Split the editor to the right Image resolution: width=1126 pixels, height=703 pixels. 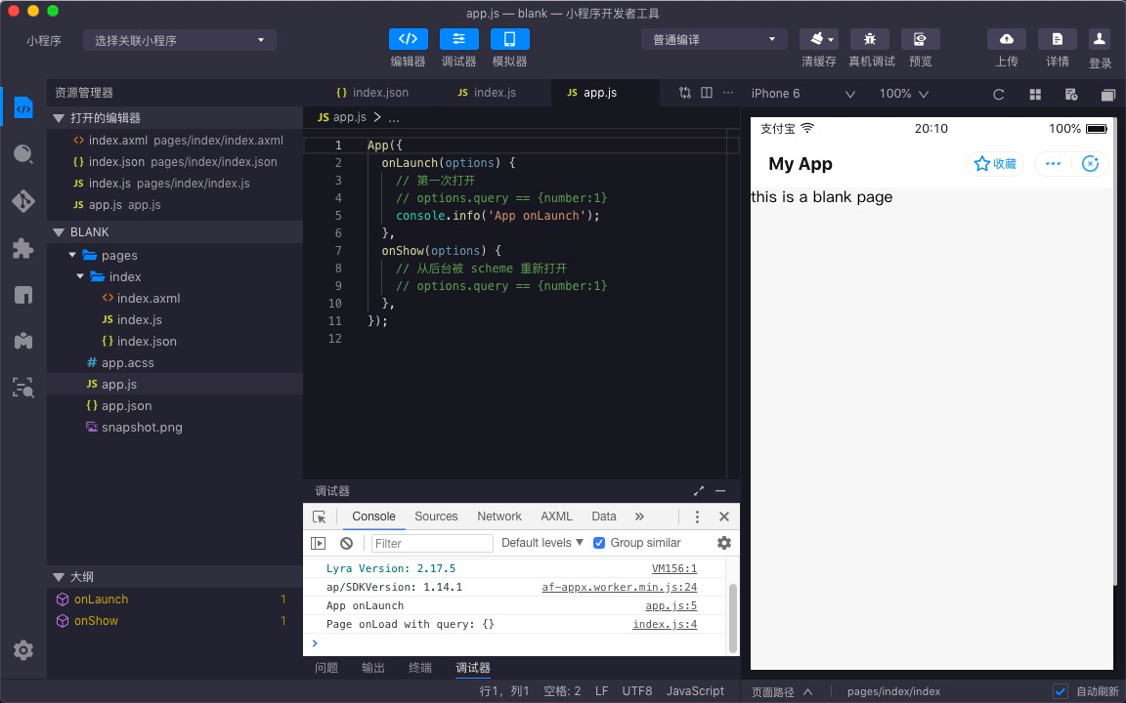[707, 93]
